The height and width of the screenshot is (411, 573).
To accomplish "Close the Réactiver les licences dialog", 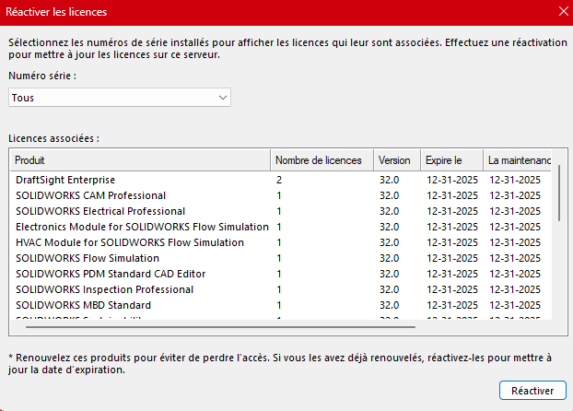I will coord(564,11).
